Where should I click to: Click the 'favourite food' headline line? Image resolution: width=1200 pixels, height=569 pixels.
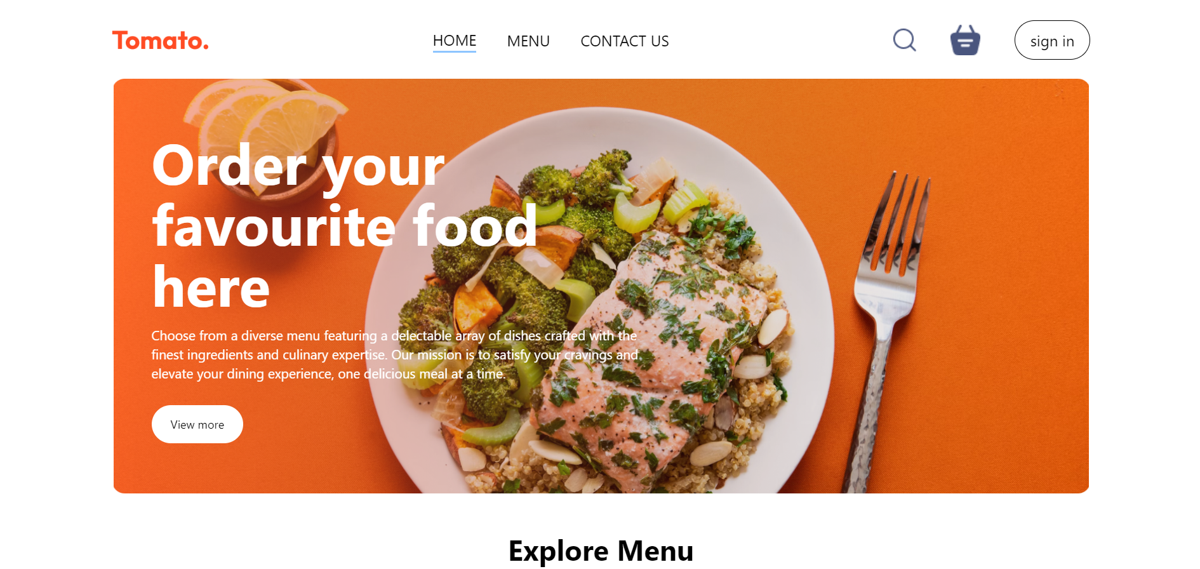click(345, 227)
